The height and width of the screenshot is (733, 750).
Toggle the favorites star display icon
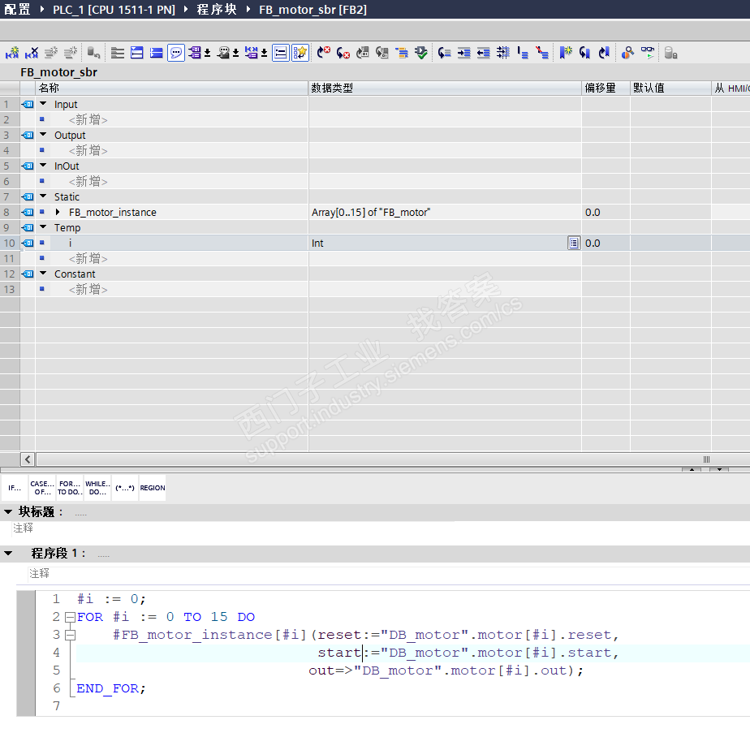[300, 53]
